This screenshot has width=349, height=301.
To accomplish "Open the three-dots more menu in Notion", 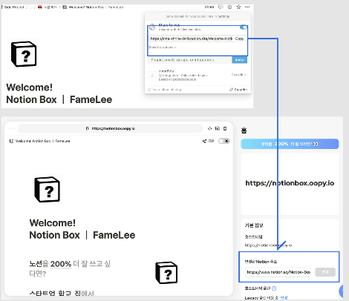I will [247, 7].
